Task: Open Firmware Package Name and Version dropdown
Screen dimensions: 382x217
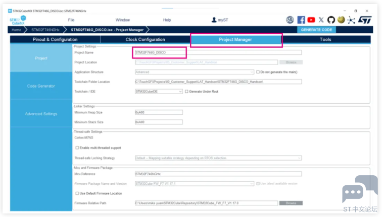Action: (195, 184)
